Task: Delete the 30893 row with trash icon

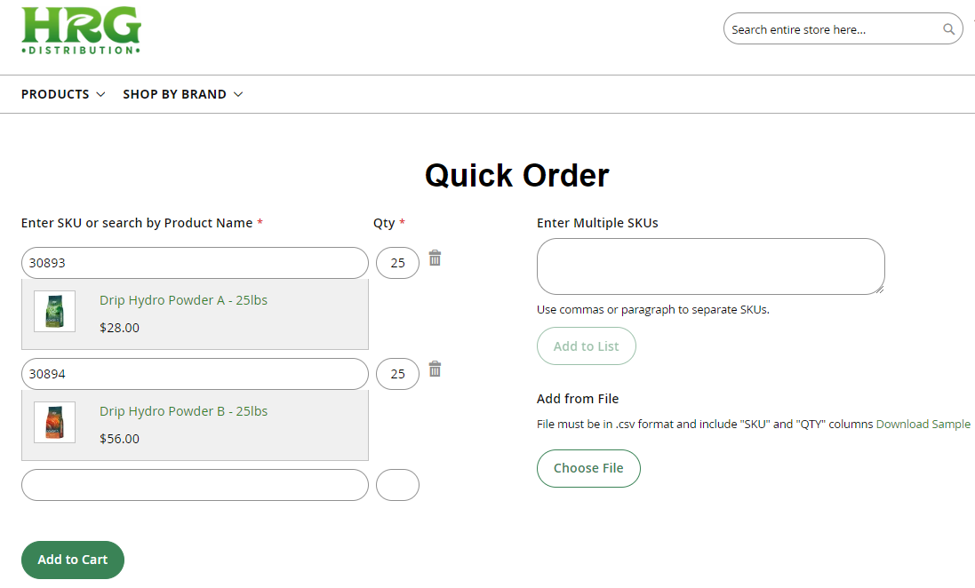Action: (x=435, y=258)
